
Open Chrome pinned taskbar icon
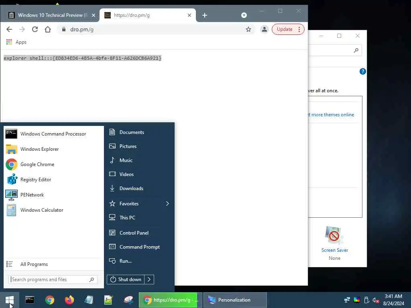click(x=49, y=300)
